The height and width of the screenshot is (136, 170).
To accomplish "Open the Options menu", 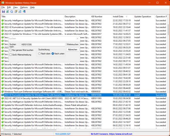I will pyautogui.click(x=24, y=7).
